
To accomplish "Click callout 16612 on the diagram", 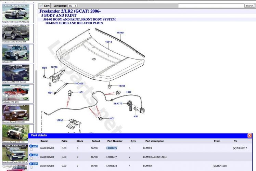I will coord(108,42).
